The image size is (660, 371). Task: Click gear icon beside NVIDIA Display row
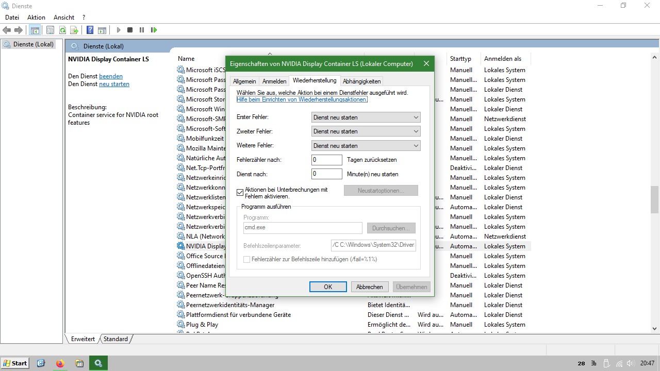tap(181, 246)
